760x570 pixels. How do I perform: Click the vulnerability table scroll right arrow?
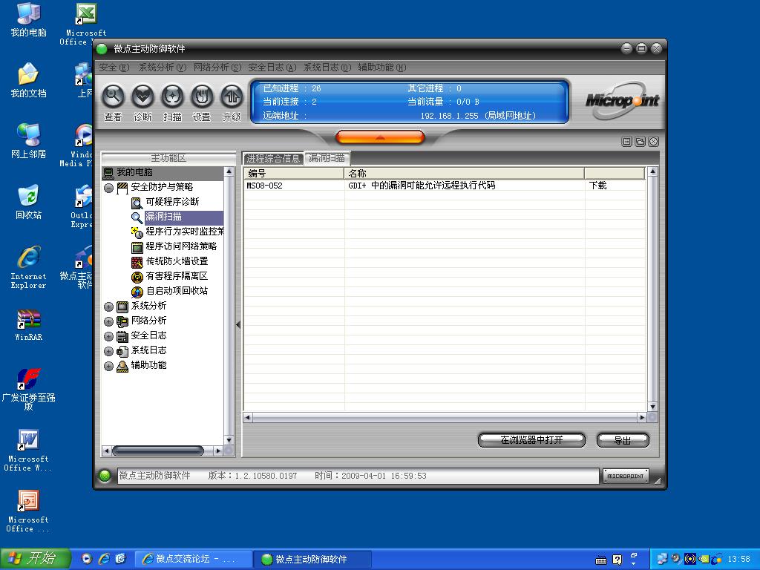[x=642, y=417]
